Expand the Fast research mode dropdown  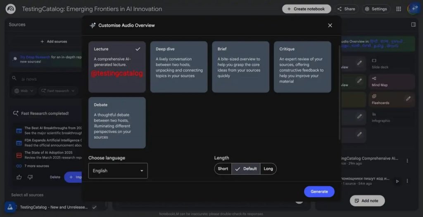click(58, 91)
